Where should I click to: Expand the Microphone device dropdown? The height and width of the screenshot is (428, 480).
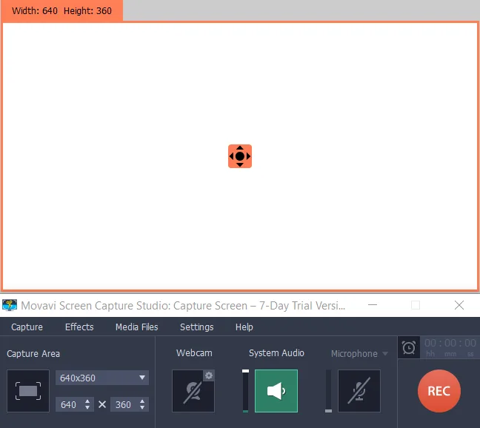(x=385, y=354)
